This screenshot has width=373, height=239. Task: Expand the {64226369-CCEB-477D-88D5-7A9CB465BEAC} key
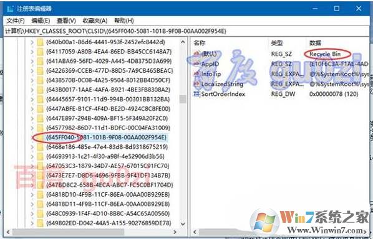pos(32,71)
